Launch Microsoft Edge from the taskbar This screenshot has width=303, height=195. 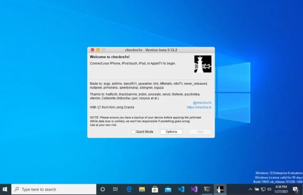point(129,189)
